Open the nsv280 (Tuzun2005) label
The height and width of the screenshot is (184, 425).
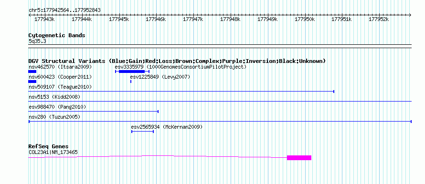pyautogui.click(x=55, y=117)
